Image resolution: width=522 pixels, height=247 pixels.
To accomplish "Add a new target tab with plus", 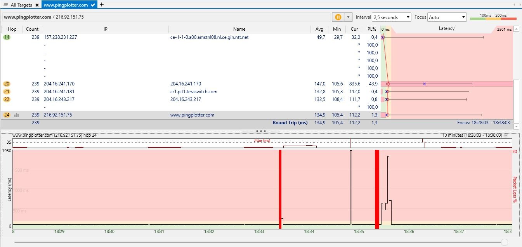I will [102, 5].
